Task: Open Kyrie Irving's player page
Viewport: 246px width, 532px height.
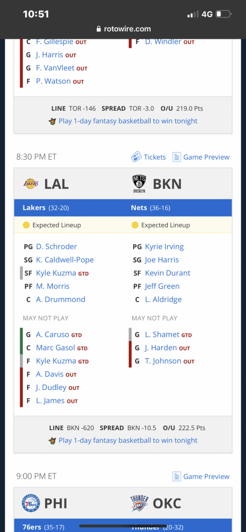Action: [x=164, y=247]
